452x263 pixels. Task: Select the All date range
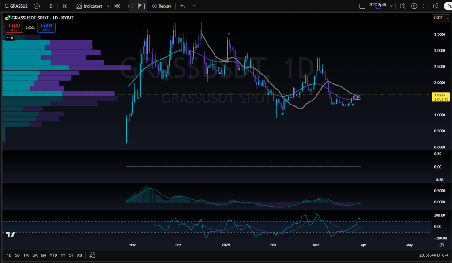(x=79, y=255)
